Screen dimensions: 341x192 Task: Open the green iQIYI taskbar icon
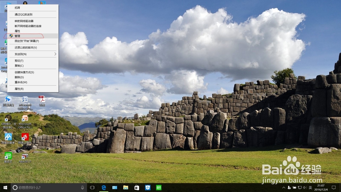159,188
